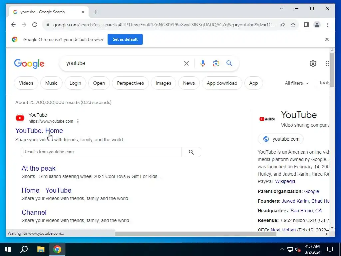
Task: Open the three-dot menu beside youtube.com result
Action: (x=78, y=121)
